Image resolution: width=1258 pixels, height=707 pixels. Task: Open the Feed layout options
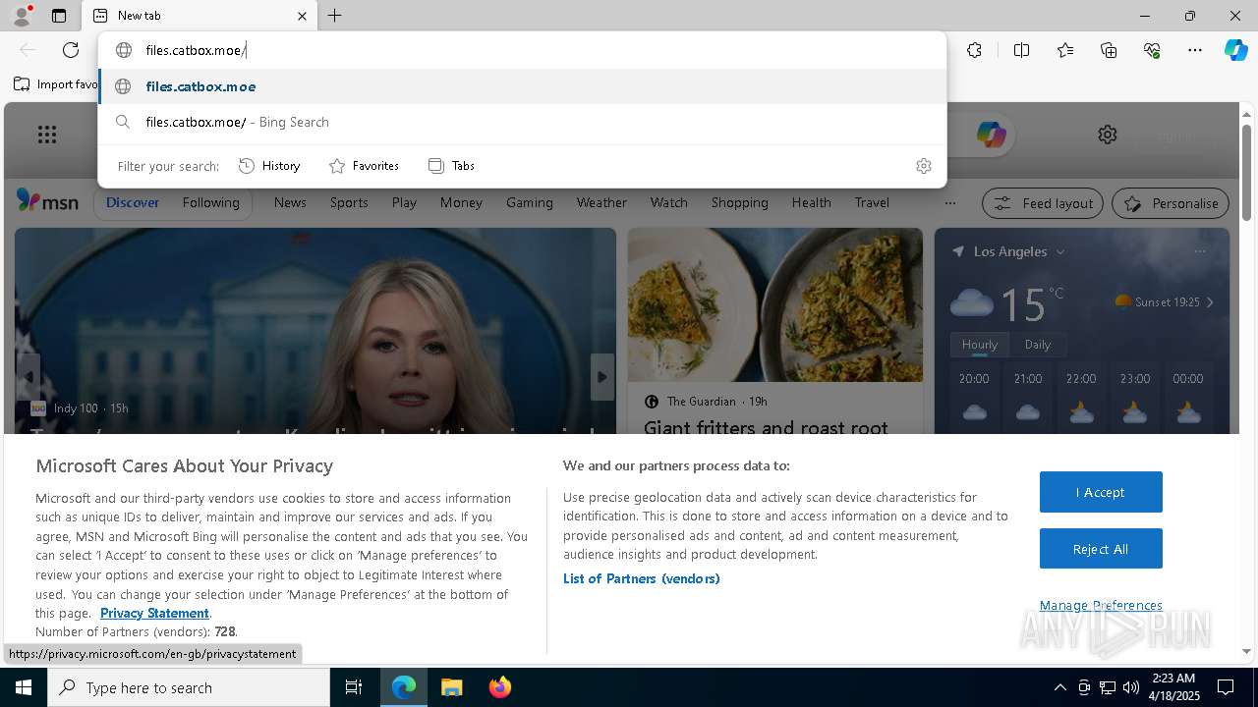pyautogui.click(x=1043, y=203)
